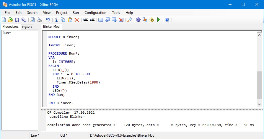264x139 pixels.
Task: Select the Blinker.Mod editor tab
Action: click(x=51, y=27)
